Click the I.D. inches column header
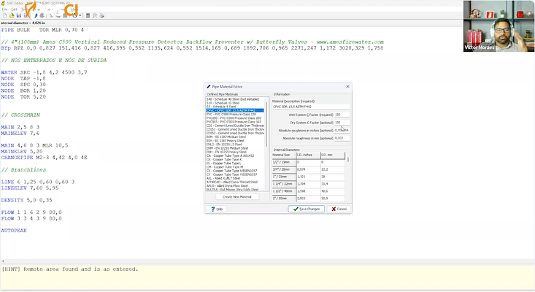 click(308, 155)
